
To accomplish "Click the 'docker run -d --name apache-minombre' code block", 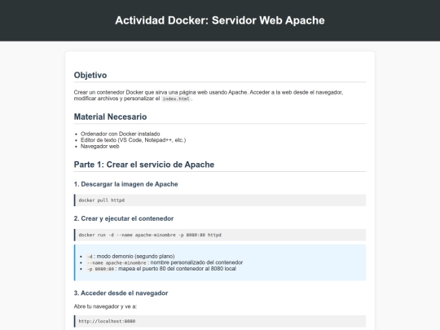I will pyautogui.click(x=220, y=235).
